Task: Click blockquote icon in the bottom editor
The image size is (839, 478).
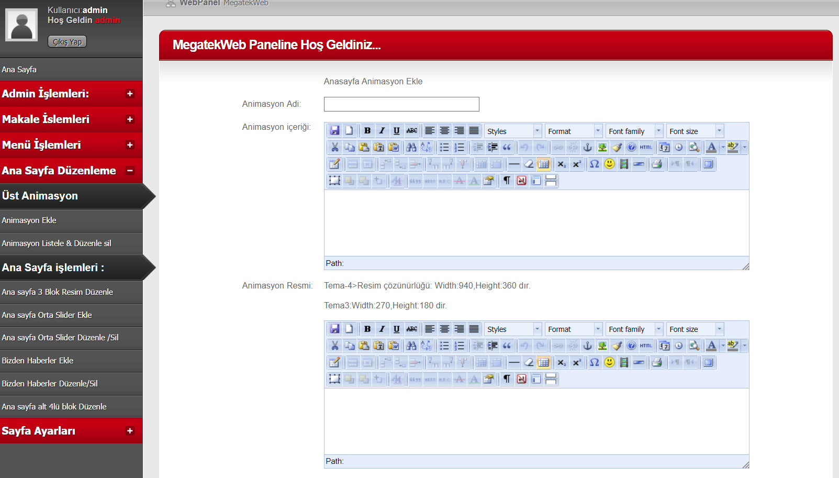Action: tap(507, 346)
